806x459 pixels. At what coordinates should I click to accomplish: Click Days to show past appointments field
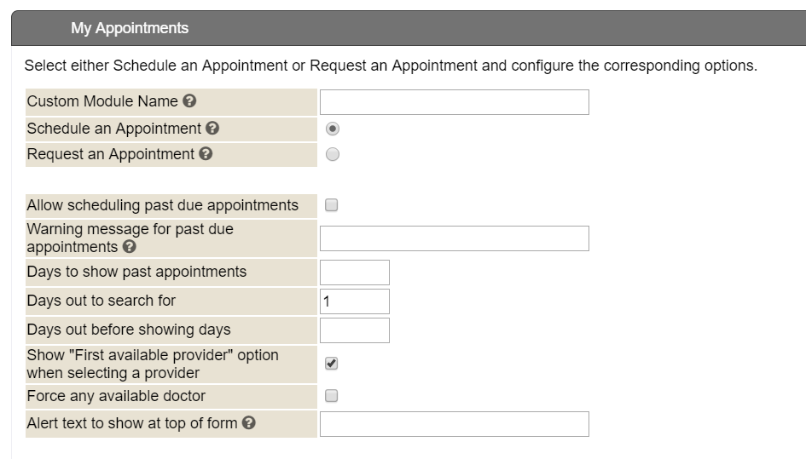click(x=354, y=273)
